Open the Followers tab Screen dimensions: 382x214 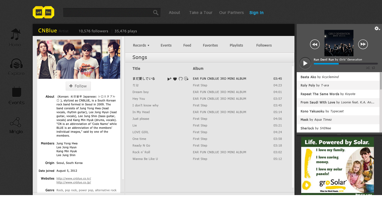264,45
